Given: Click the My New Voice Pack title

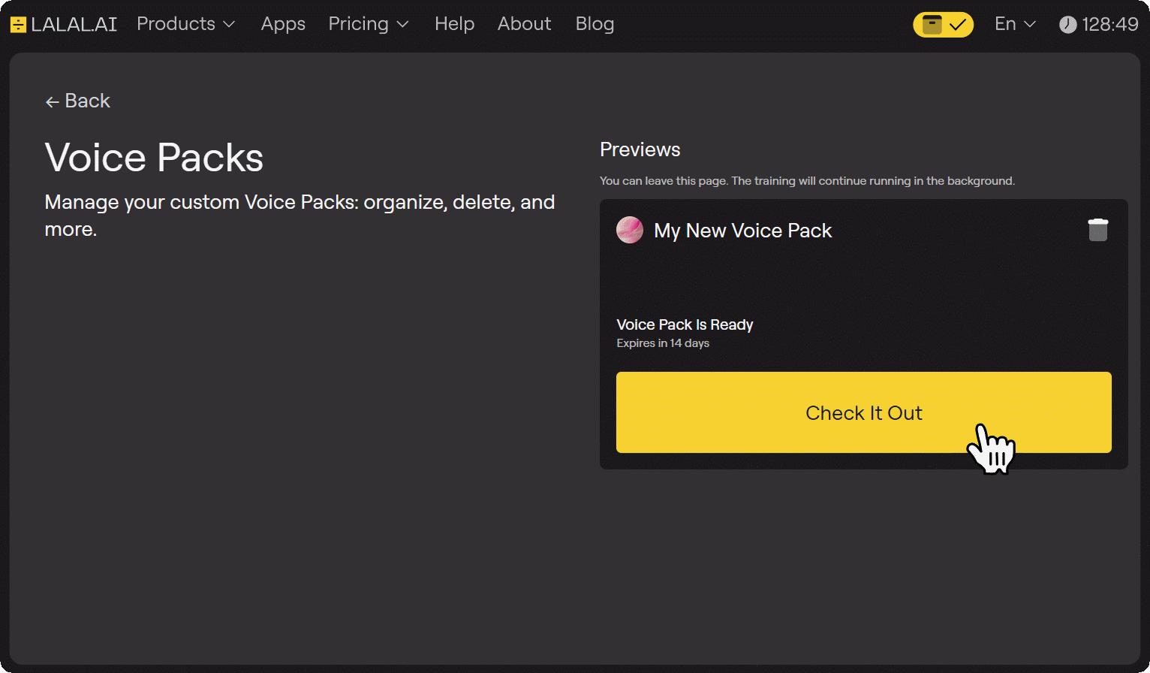Looking at the screenshot, I should [742, 231].
